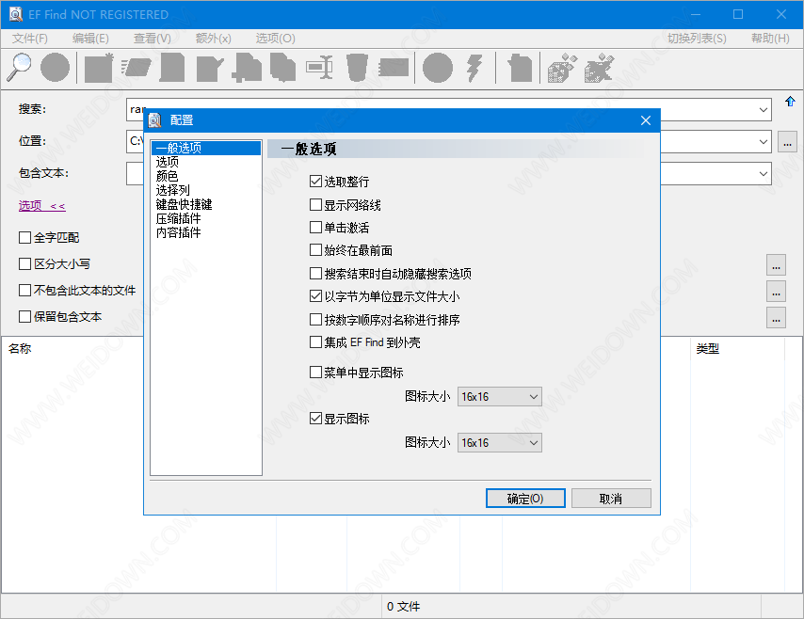Viewport: 804px width, 619px height.
Task: Expand the 包含文本 dropdown arrow
Action: coord(763,174)
